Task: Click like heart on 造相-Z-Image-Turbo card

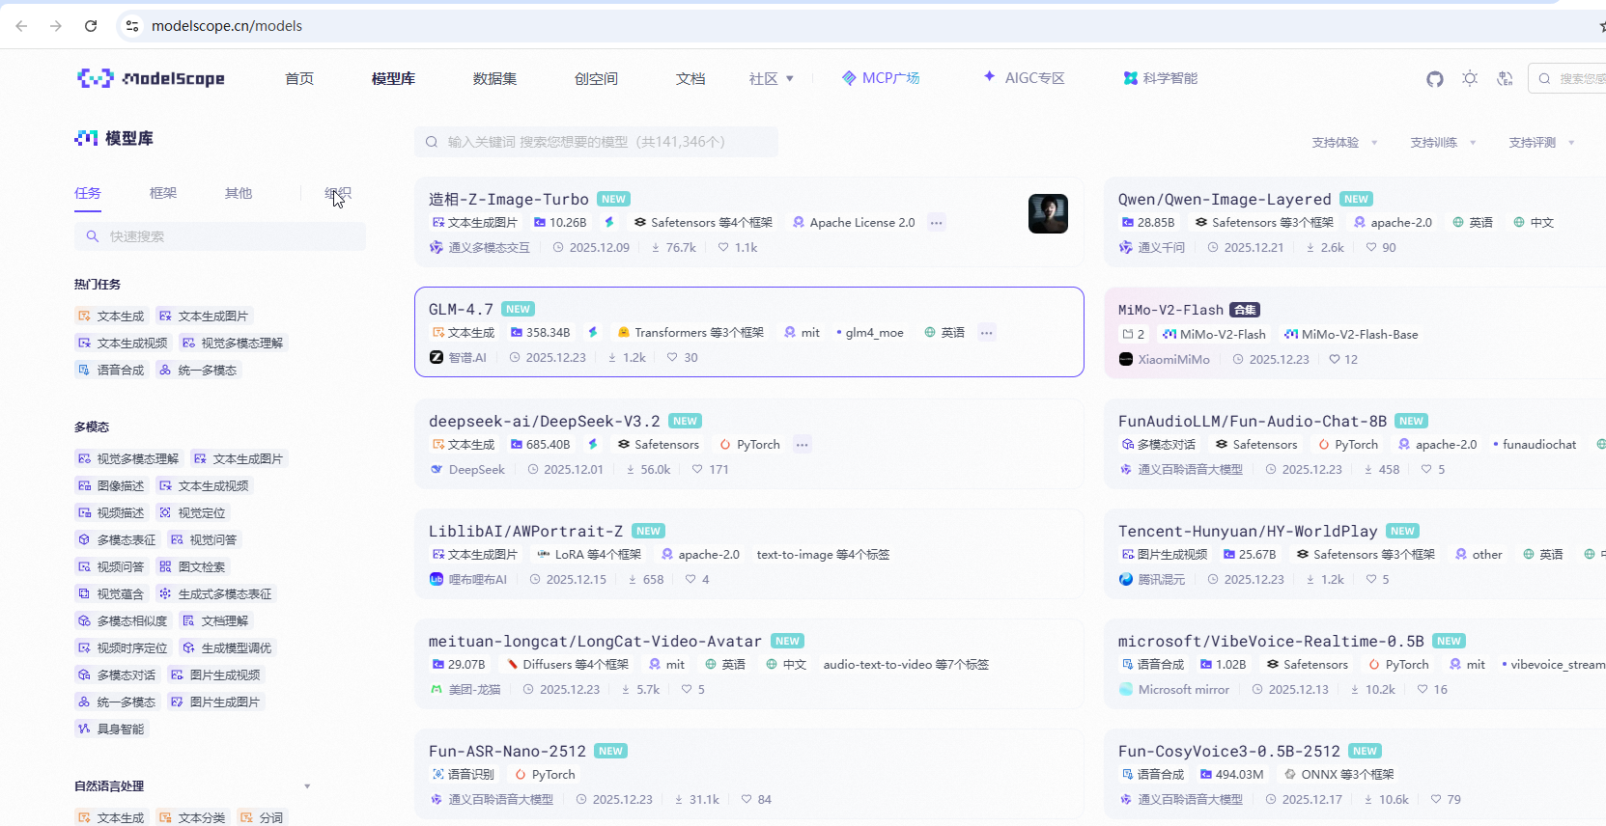Action: click(x=723, y=247)
